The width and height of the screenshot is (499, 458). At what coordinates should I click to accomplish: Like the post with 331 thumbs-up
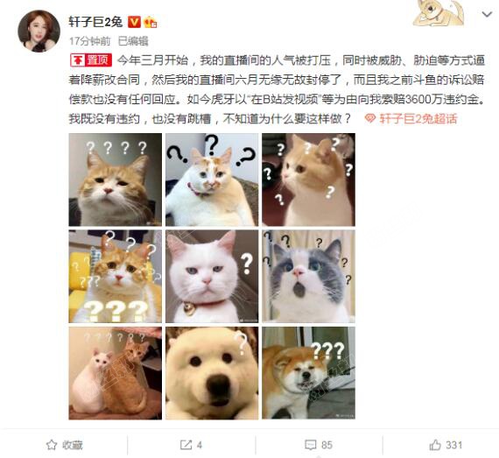pyautogui.click(x=446, y=445)
